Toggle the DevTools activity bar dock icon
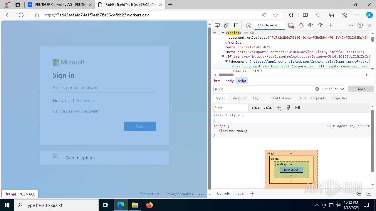Screen dimensions: 376x211 236,25
